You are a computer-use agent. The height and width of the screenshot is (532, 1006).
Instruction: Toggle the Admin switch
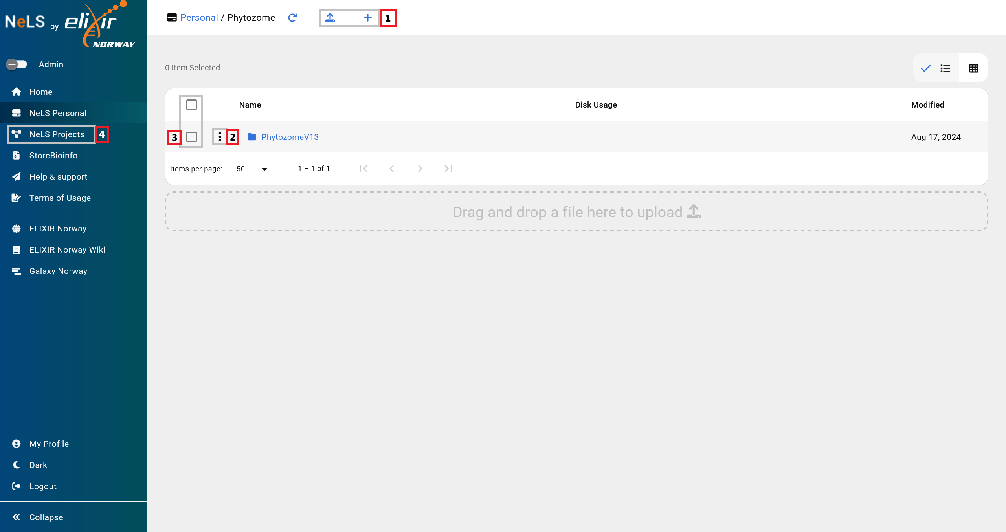click(17, 64)
